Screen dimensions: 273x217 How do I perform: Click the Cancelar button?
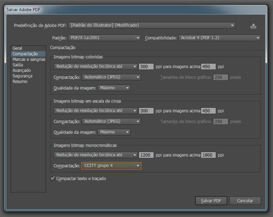pyautogui.click(x=245, y=201)
